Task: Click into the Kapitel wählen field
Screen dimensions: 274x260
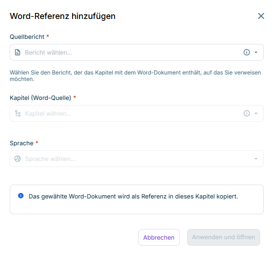Action: [137, 113]
